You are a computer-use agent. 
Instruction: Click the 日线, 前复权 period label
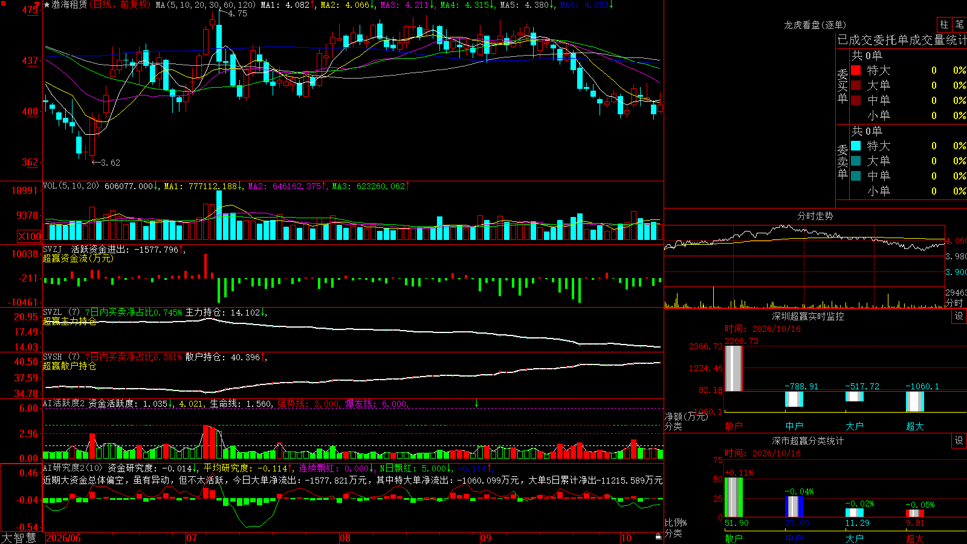tap(120, 5)
